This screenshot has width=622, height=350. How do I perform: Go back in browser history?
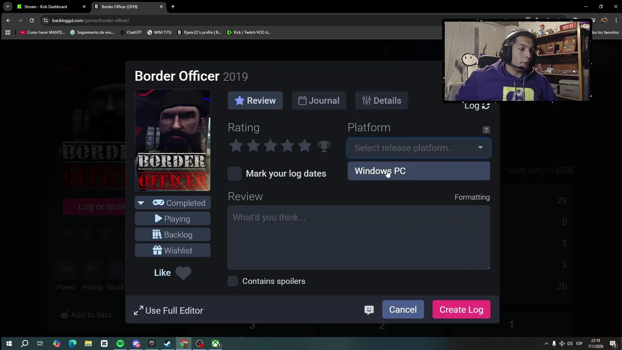pos(8,20)
